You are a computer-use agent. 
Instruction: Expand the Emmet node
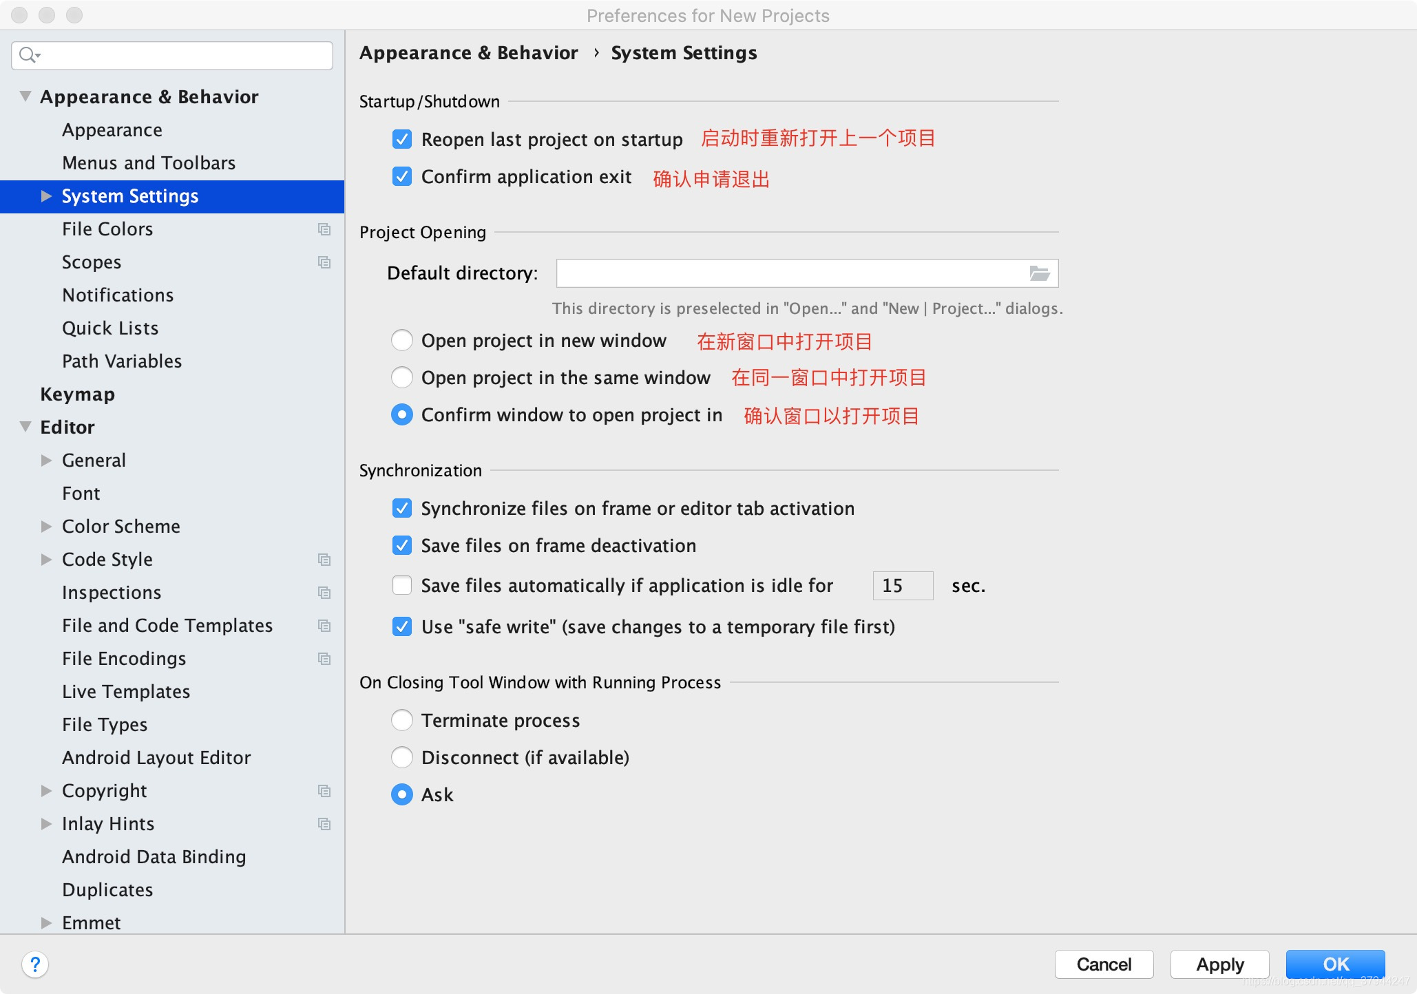point(46,923)
